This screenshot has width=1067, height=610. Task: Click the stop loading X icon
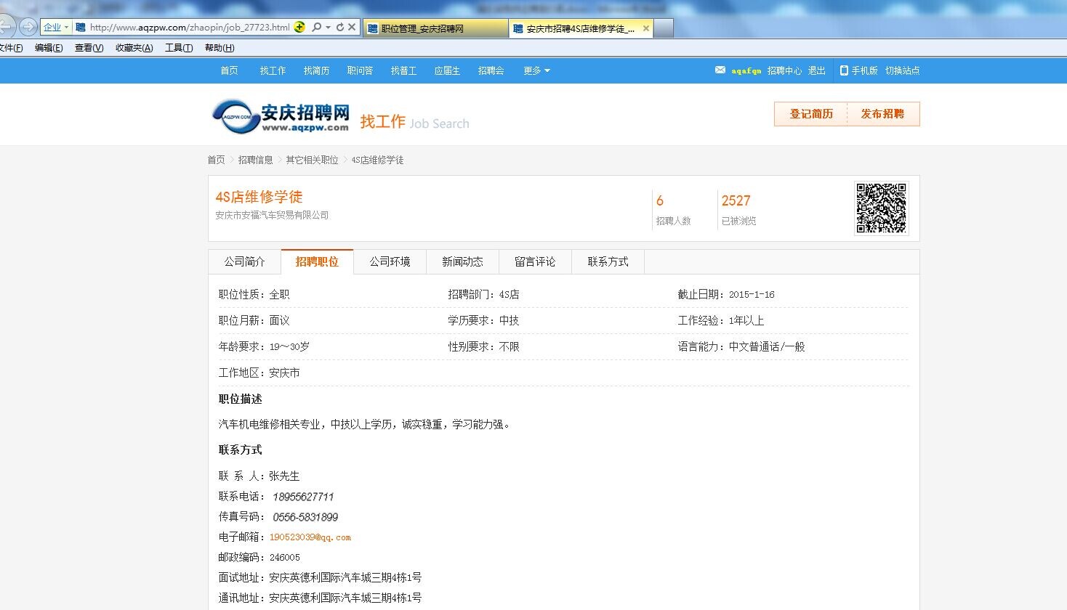pos(352,28)
